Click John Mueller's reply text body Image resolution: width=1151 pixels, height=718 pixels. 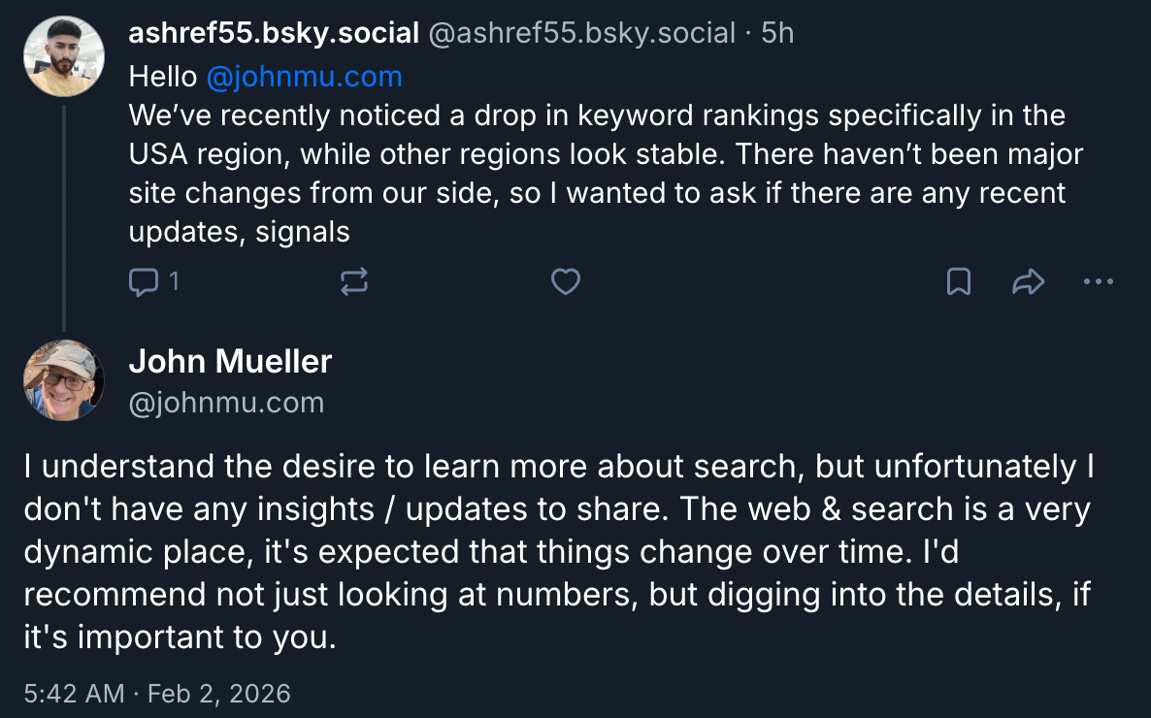558,552
